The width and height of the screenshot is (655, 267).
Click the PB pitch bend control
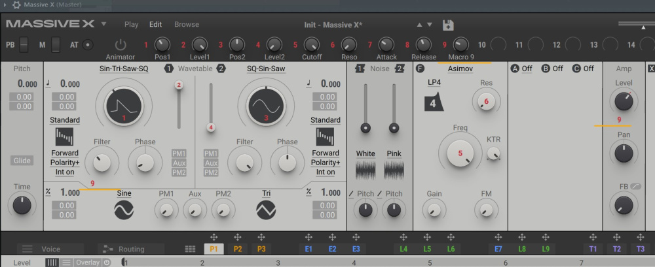24,44
